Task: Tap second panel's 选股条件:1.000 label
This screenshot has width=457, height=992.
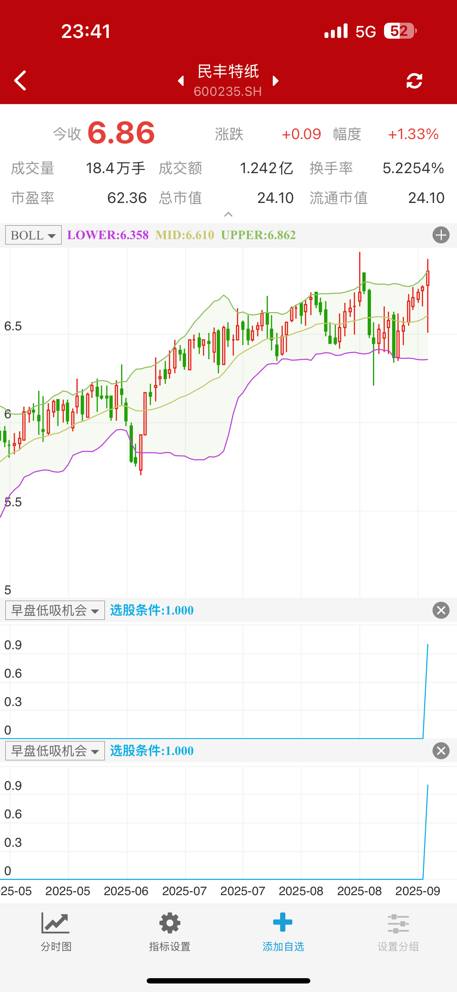Action: coord(152,750)
